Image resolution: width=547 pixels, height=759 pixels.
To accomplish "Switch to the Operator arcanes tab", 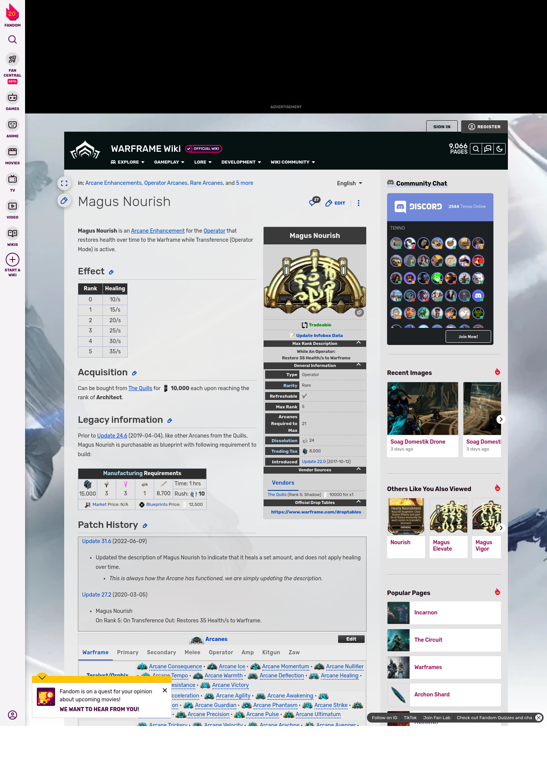I will coord(221,652).
